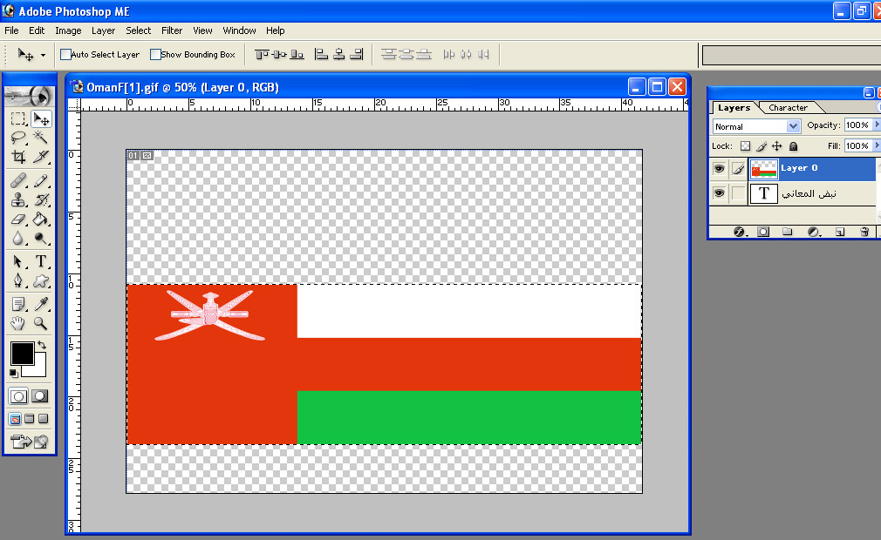Open the Edit menu
The image size is (881, 540).
pyautogui.click(x=37, y=30)
